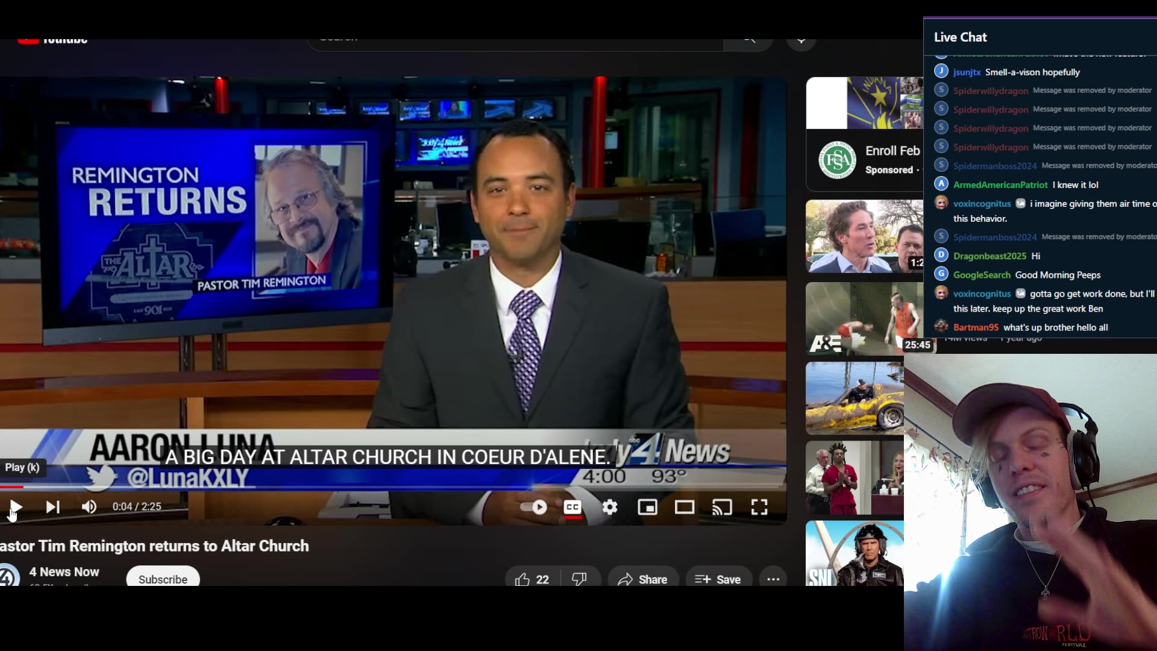Open more actions three-dot menu
1157x651 pixels.
(773, 579)
